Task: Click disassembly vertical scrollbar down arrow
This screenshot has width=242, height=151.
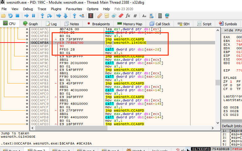Action: coord(218,123)
